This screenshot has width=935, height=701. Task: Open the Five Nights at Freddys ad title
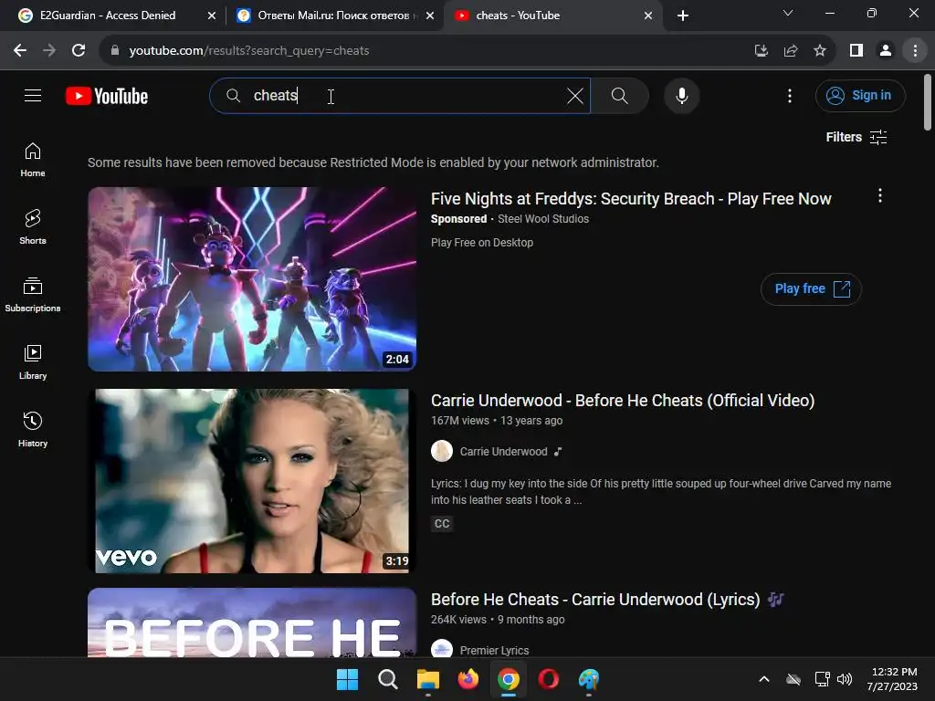tap(631, 198)
